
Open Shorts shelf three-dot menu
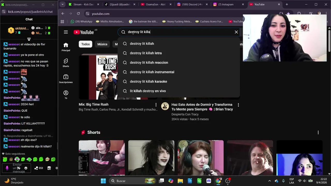(x=318, y=132)
